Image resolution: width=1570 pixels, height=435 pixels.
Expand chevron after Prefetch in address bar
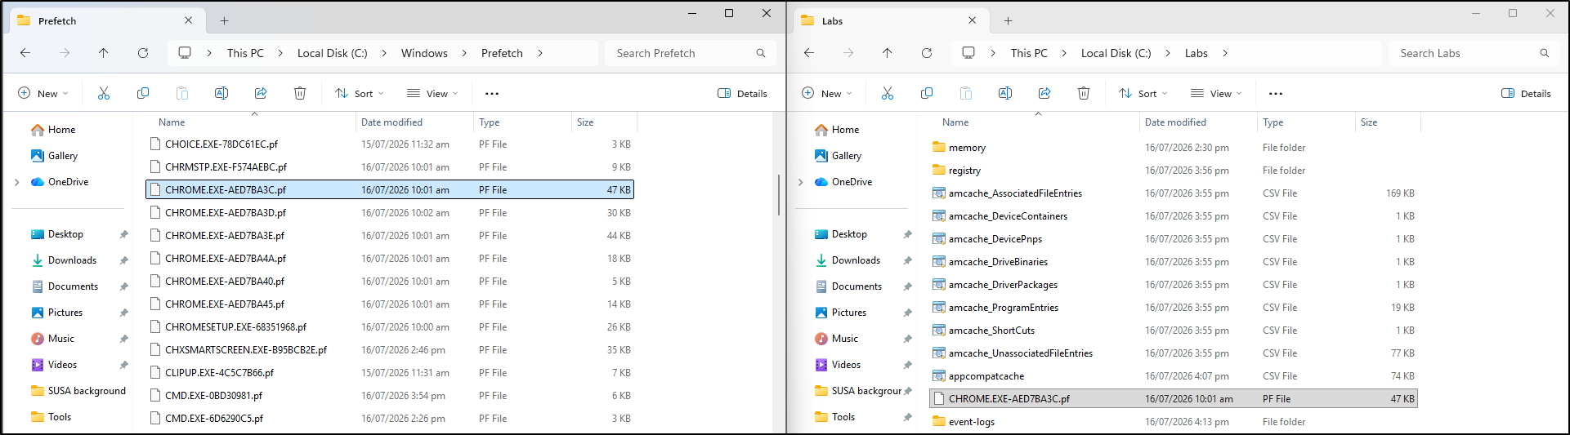540,53
